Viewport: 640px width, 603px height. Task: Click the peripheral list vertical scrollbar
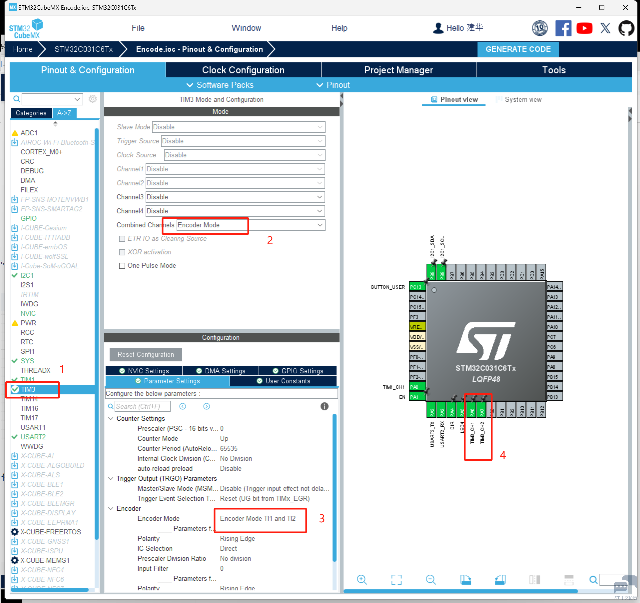click(x=97, y=333)
